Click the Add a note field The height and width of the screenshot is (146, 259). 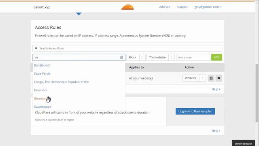coord(193,58)
